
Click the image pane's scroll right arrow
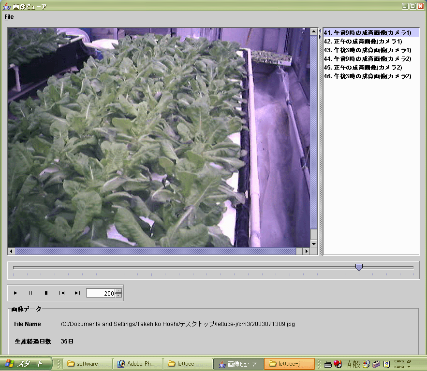pyautogui.click(x=306, y=251)
